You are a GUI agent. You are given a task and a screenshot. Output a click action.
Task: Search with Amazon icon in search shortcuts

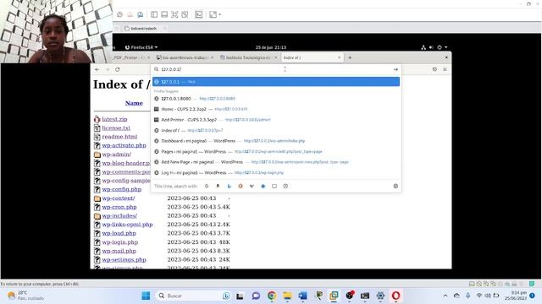(x=218, y=186)
